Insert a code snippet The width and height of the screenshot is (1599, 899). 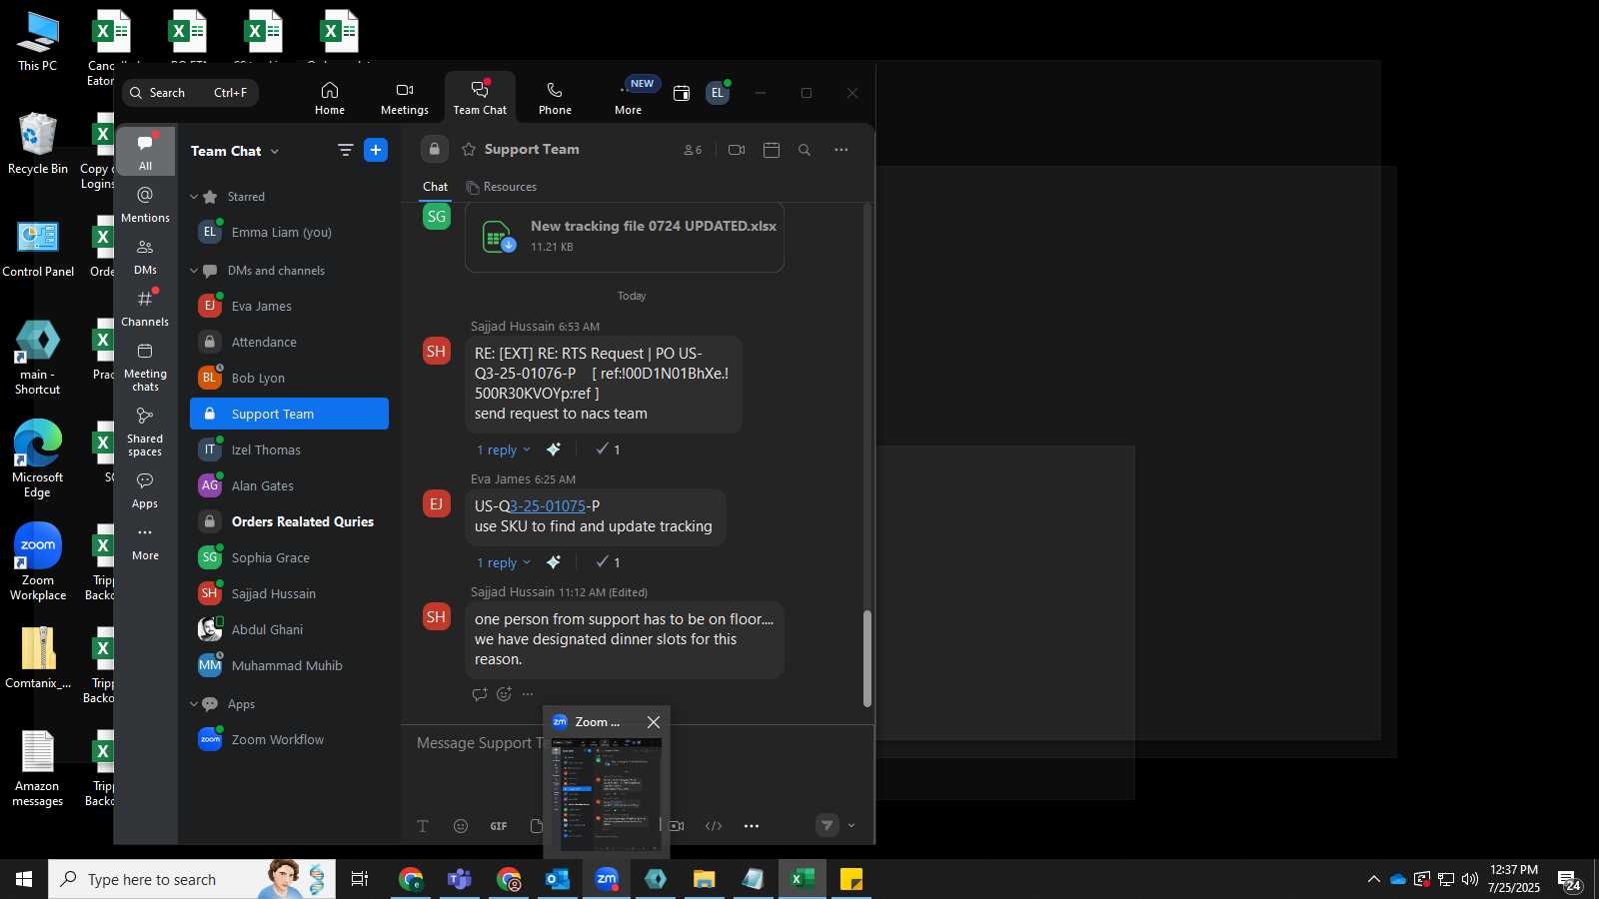point(714,826)
